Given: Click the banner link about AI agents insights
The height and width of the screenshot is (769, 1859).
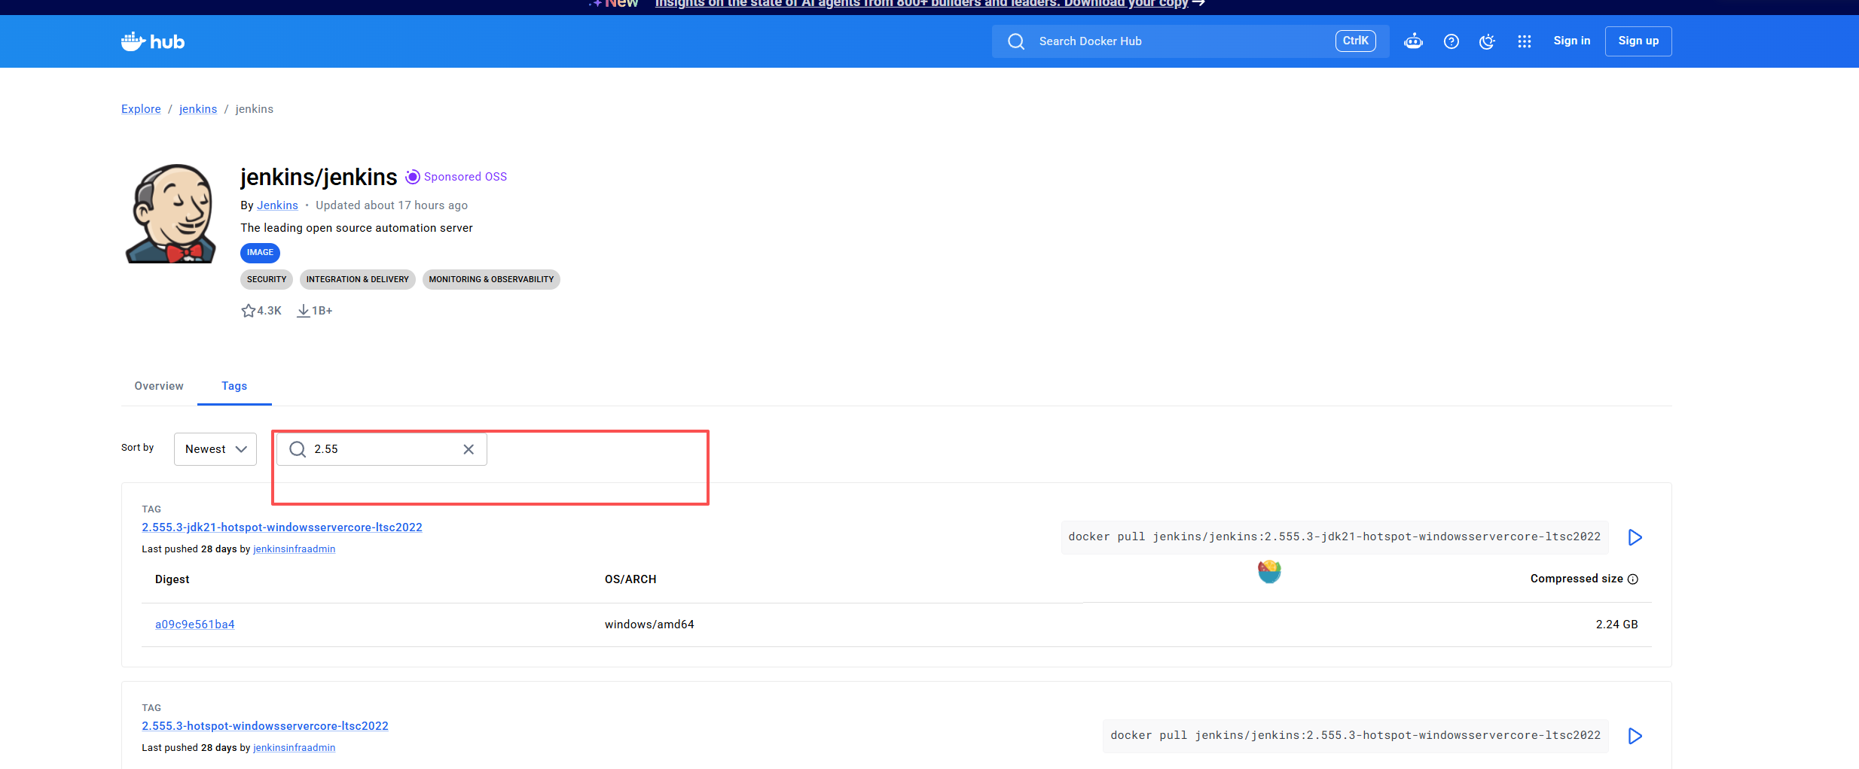Looking at the screenshot, I should [929, 4].
